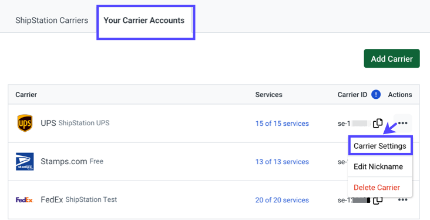Image resolution: width=430 pixels, height=220 pixels.
Task: Click the Stamps.com Free carrier name
Action: [x=72, y=161]
